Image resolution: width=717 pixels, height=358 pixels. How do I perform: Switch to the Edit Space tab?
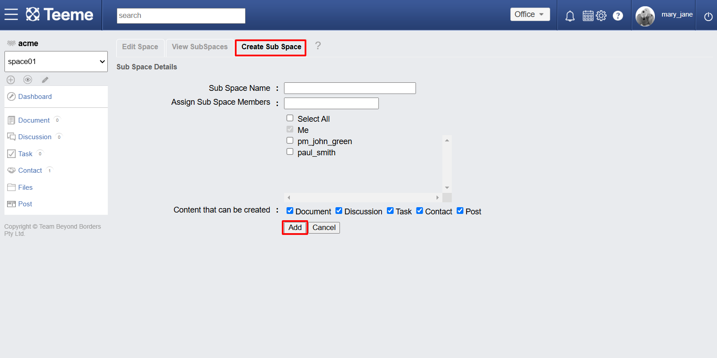click(140, 47)
